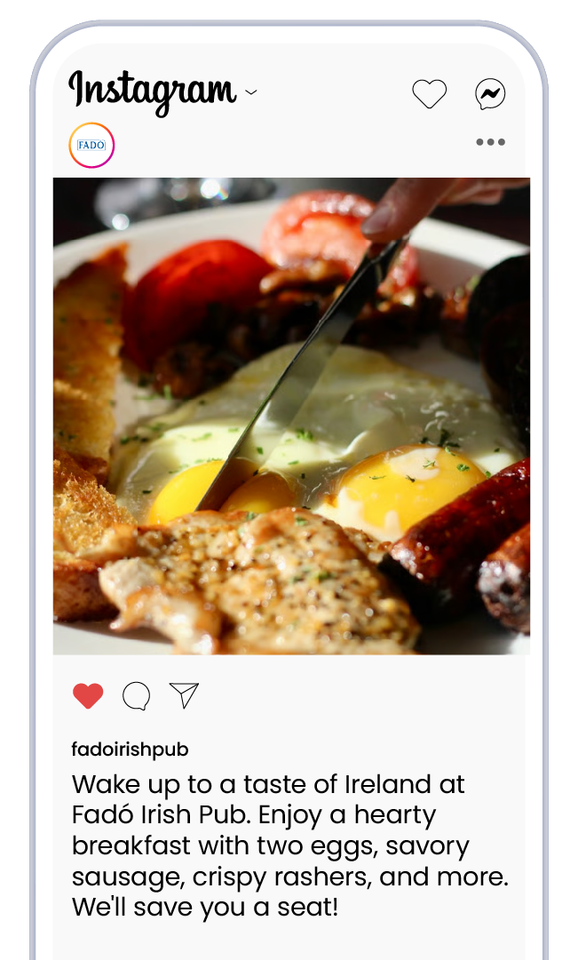Unlike the post via the red heart
The height and width of the screenshot is (960, 578).
click(88, 696)
